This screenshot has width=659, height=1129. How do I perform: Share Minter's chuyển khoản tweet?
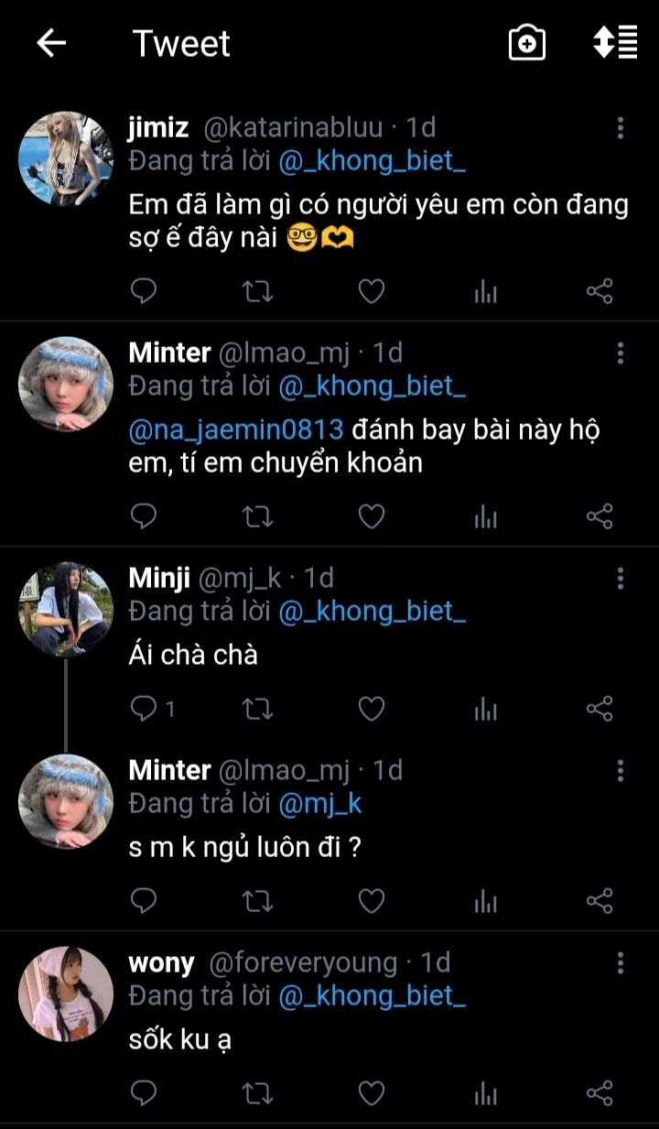pos(600,517)
